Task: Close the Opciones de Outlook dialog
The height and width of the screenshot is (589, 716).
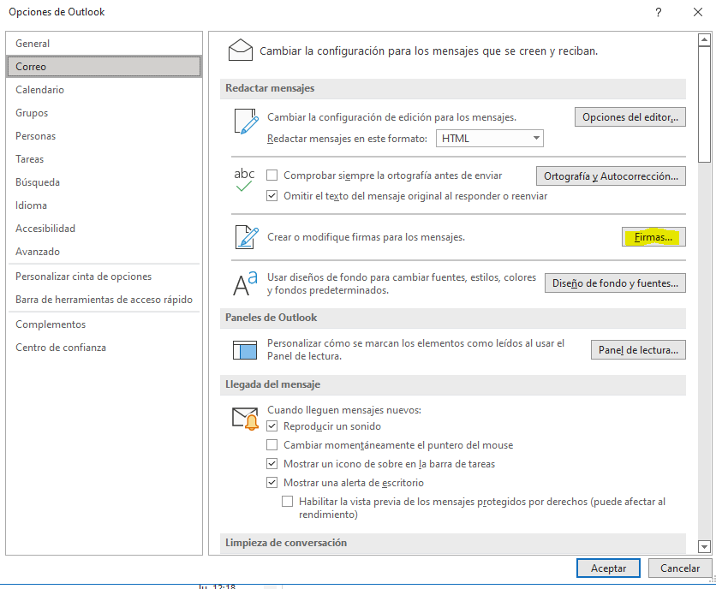Action: [698, 12]
